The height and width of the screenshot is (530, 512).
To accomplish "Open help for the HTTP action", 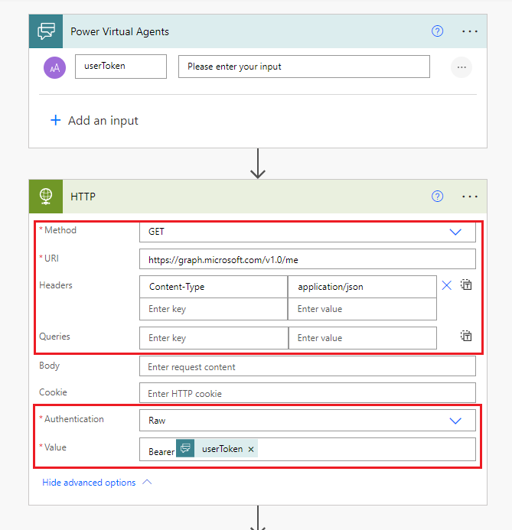I will point(438,197).
